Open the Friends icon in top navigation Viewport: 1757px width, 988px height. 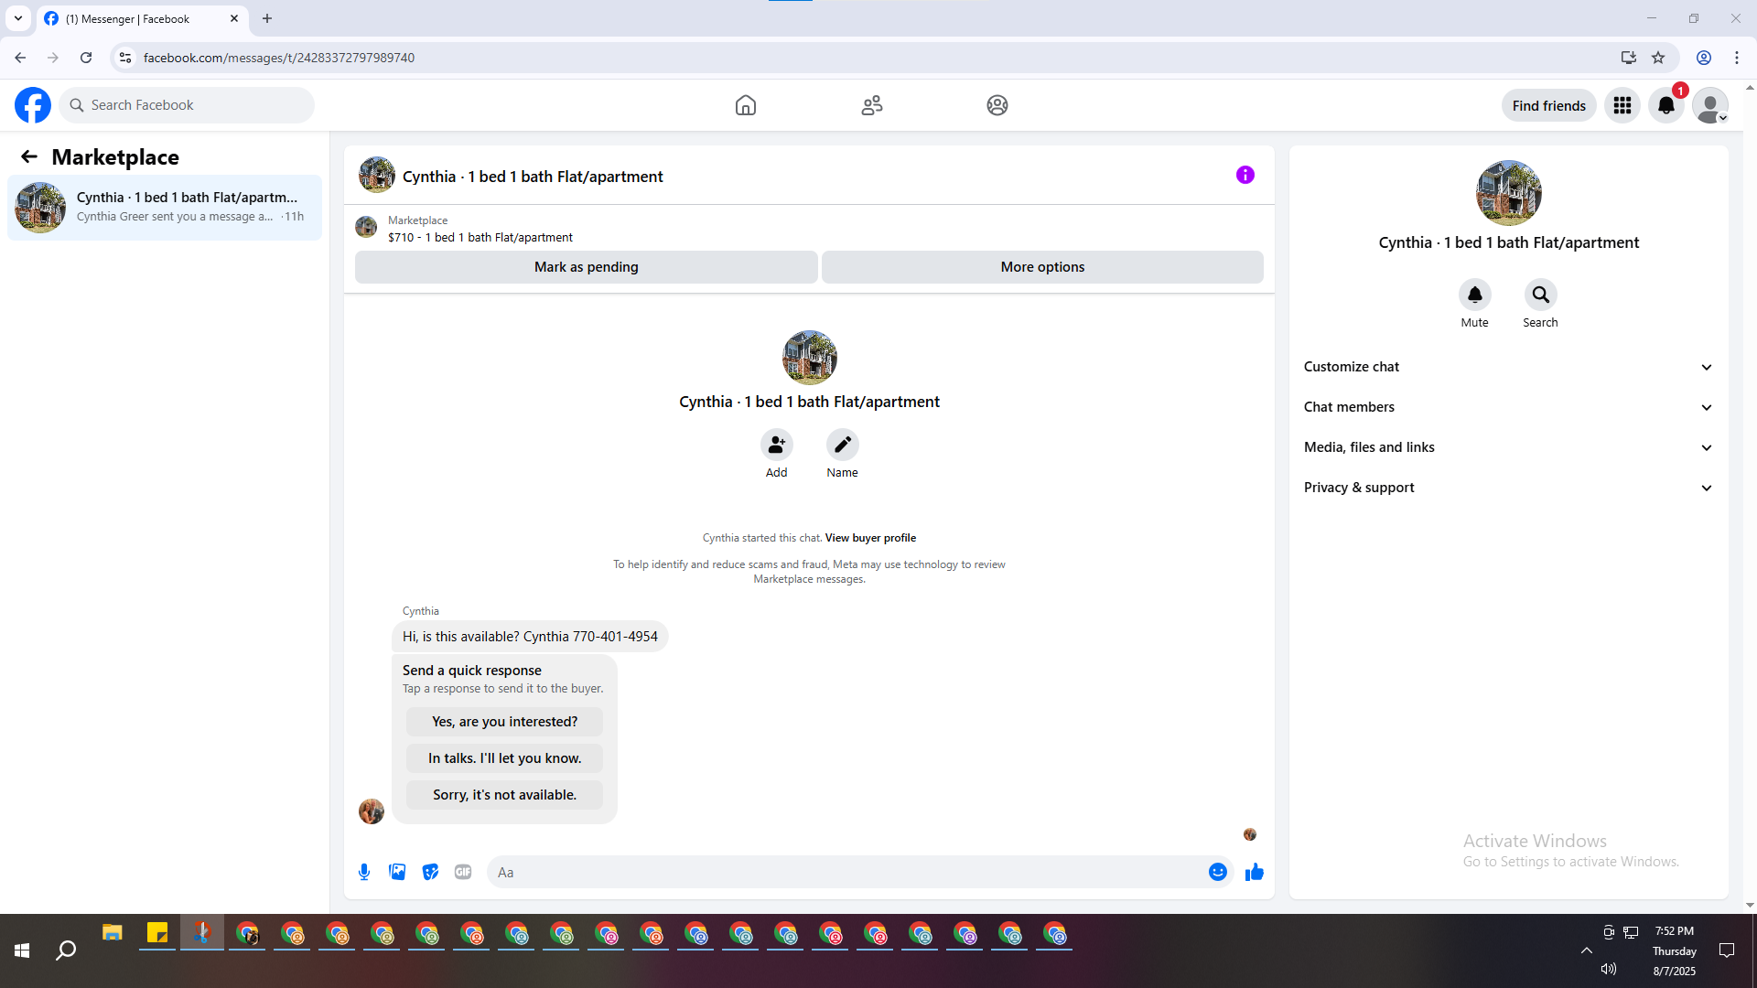[x=872, y=105]
